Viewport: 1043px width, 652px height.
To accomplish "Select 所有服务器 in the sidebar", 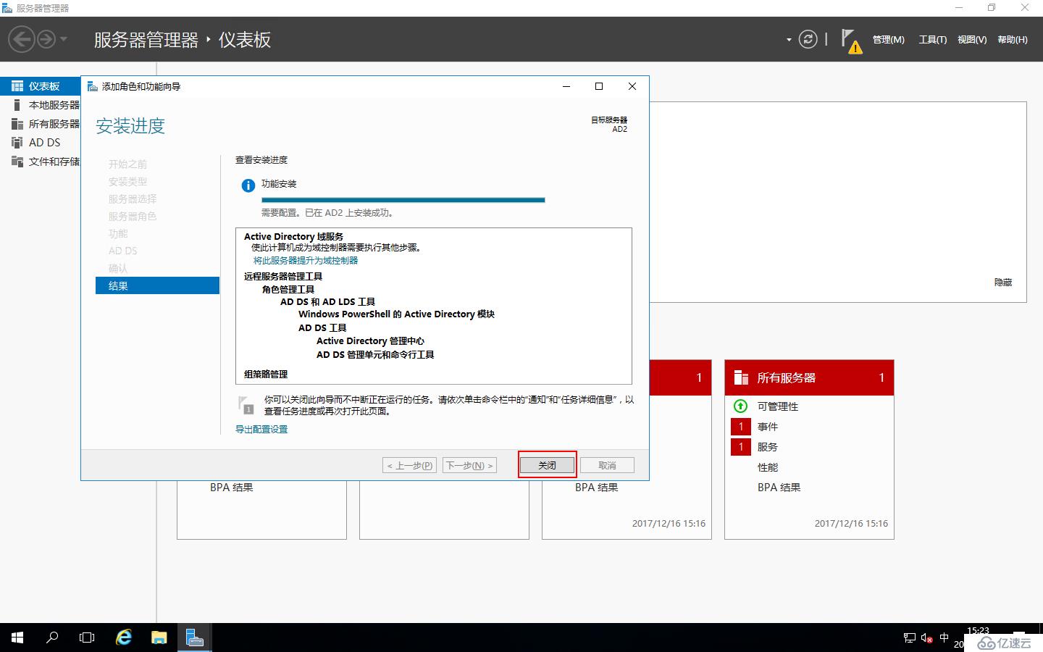I will (x=41, y=124).
